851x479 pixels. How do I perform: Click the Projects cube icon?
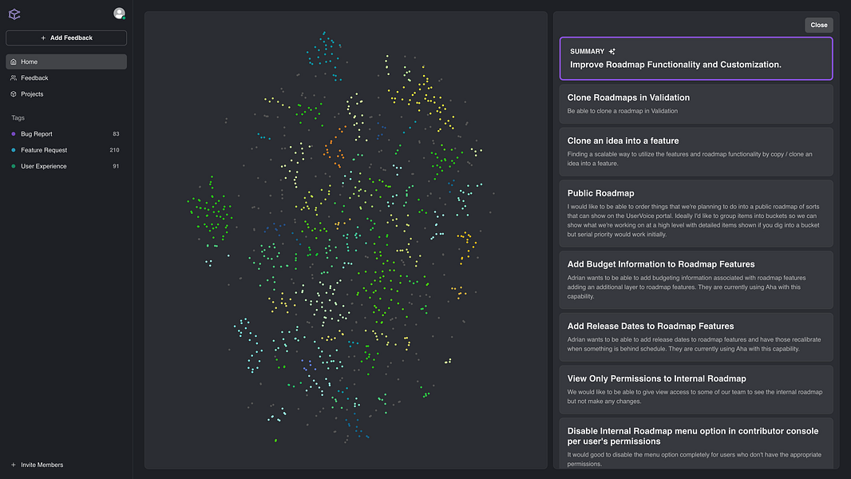click(14, 94)
